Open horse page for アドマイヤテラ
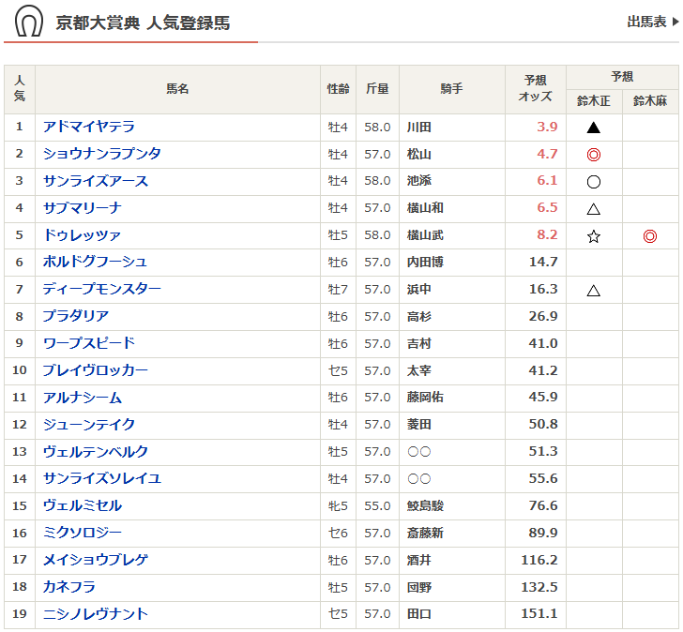The image size is (683, 632). point(88,127)
